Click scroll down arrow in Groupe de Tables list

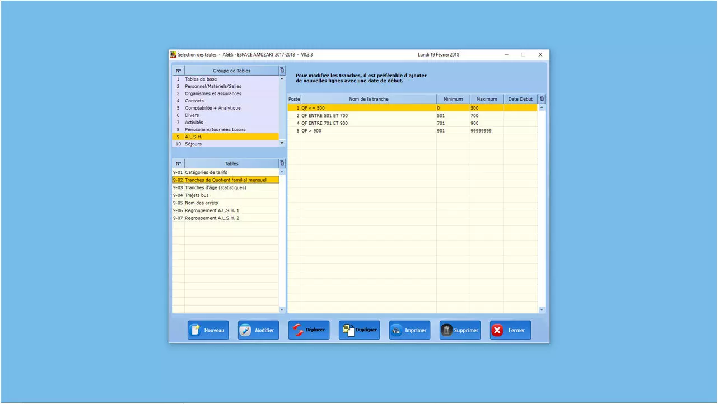click(x=282, y=143)
